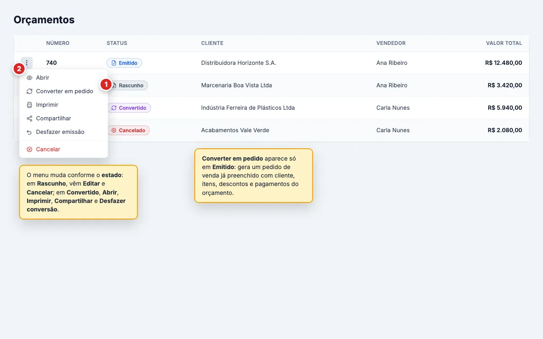
Task: Click the Rascunho status badge
Action: click(x=127, y=85)
